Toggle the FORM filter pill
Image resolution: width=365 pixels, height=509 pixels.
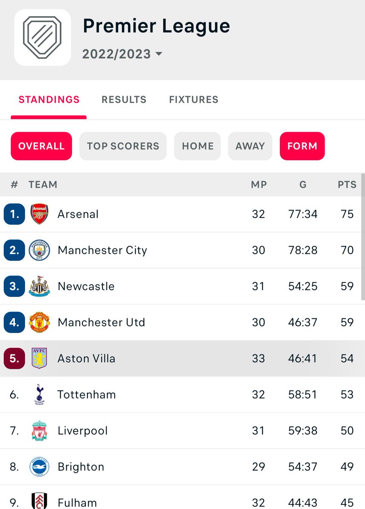[x=302, y=146]
